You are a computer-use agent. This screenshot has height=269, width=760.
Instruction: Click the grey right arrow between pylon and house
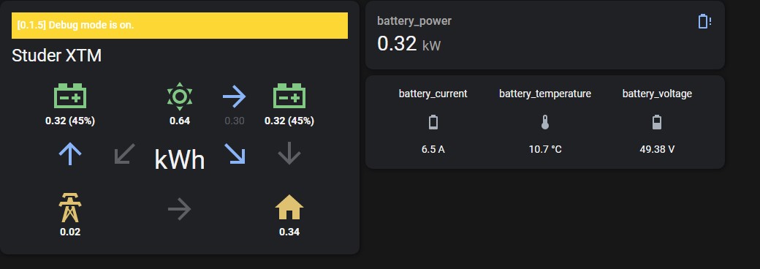(179, 209)
